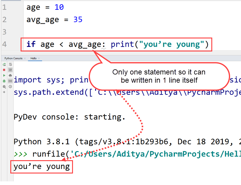Add new console with plus icon
Viewport: 241px width, 185px height.
coord(4,92)
